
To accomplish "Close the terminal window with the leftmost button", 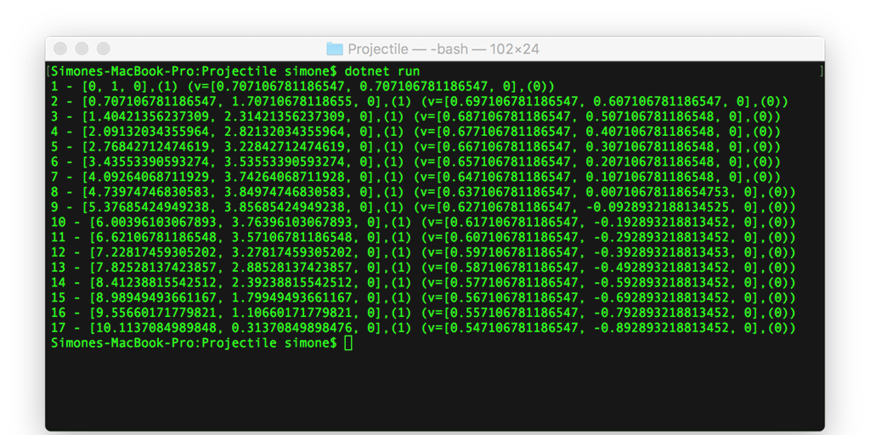I will pos(60,49).
